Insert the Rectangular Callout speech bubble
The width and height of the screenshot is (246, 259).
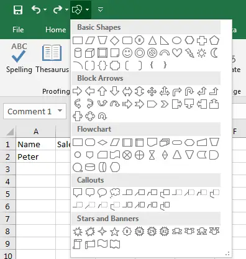(78, 193)
